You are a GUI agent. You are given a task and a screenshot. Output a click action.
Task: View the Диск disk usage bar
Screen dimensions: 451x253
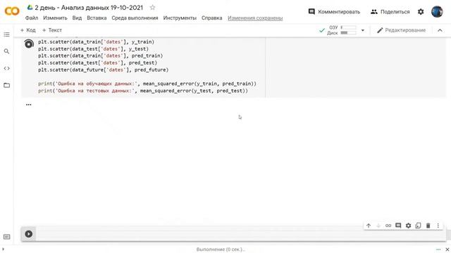348,33
